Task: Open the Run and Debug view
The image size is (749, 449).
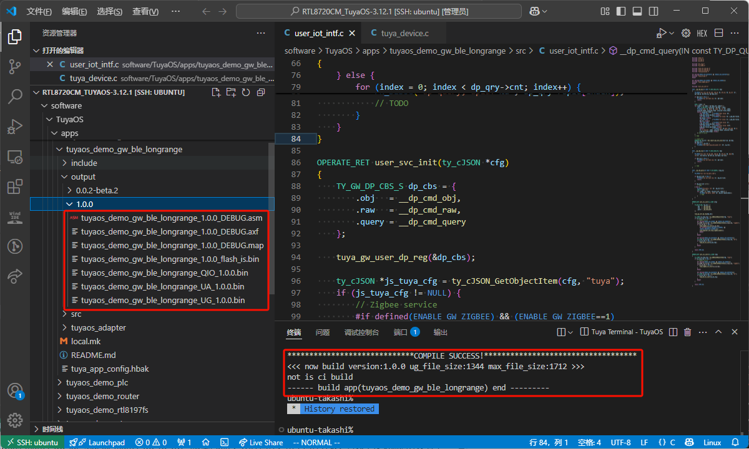Action: [15, 127]
